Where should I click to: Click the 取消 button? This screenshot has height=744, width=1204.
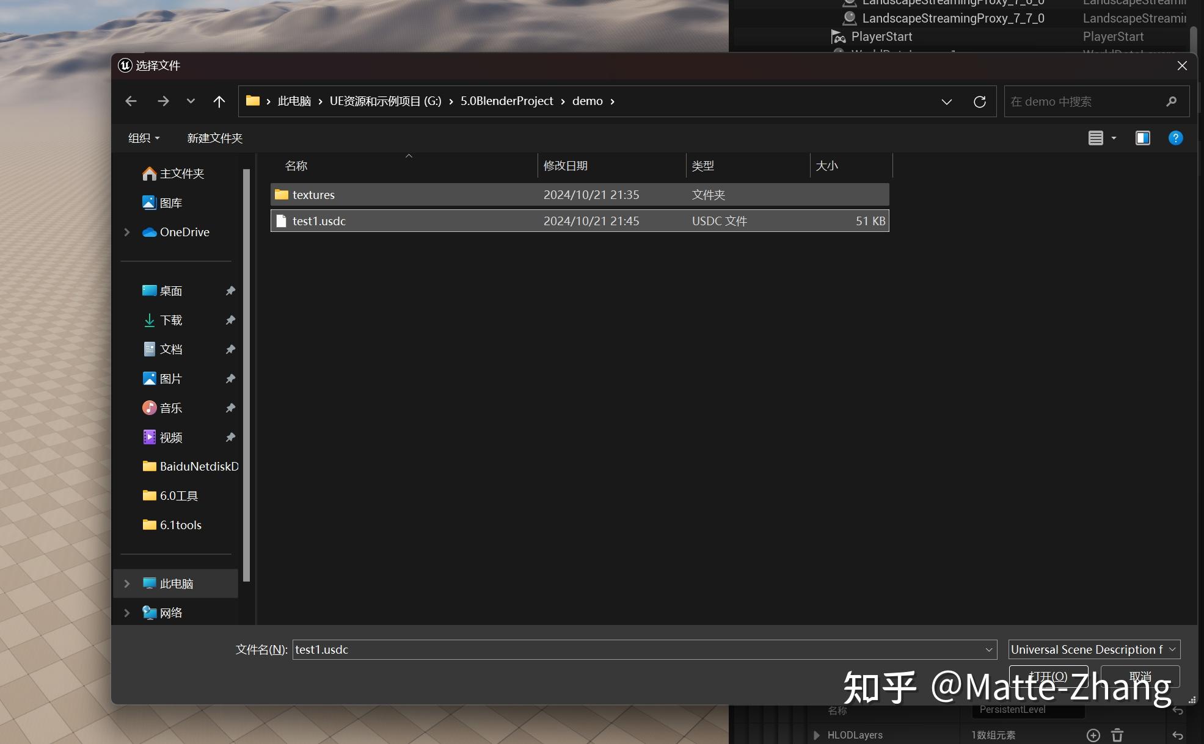pyautogui.click(x=1140, y=676)
